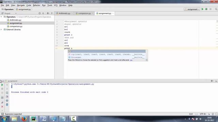The height and width of the screenshot is (122, 218).
Task: Open Run panel settings gear
Action: click(212, 81)
